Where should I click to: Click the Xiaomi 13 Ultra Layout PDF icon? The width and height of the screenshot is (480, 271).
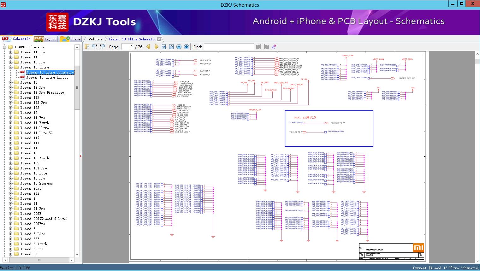(x=22, y=77)
